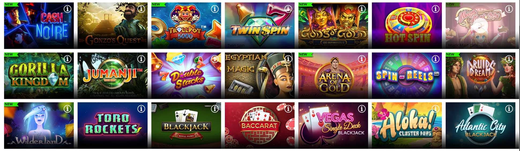Show info for Baccarat game
This screenshot has height=151, width=520.
point(288,109)
